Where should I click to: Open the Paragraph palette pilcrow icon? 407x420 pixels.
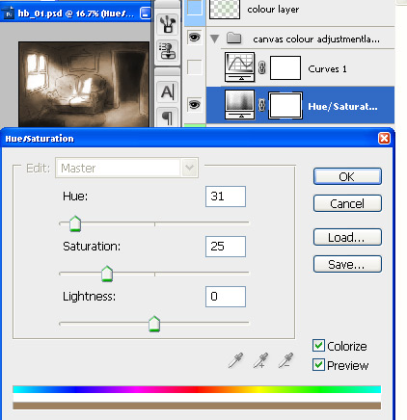[x=168, y=118]
